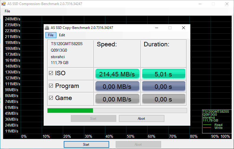The height and width of the screenshot is (149, 234).
Task: Click the disabled Abort button in Compression-Benchmark
Action: click(138, 145)
